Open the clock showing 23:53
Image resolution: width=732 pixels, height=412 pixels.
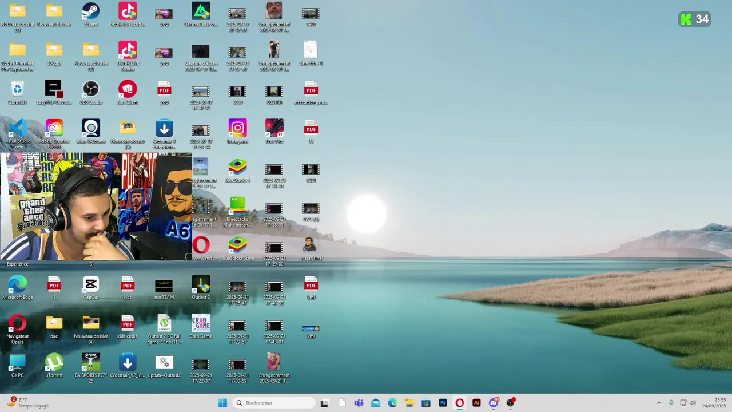pos(714,403)
